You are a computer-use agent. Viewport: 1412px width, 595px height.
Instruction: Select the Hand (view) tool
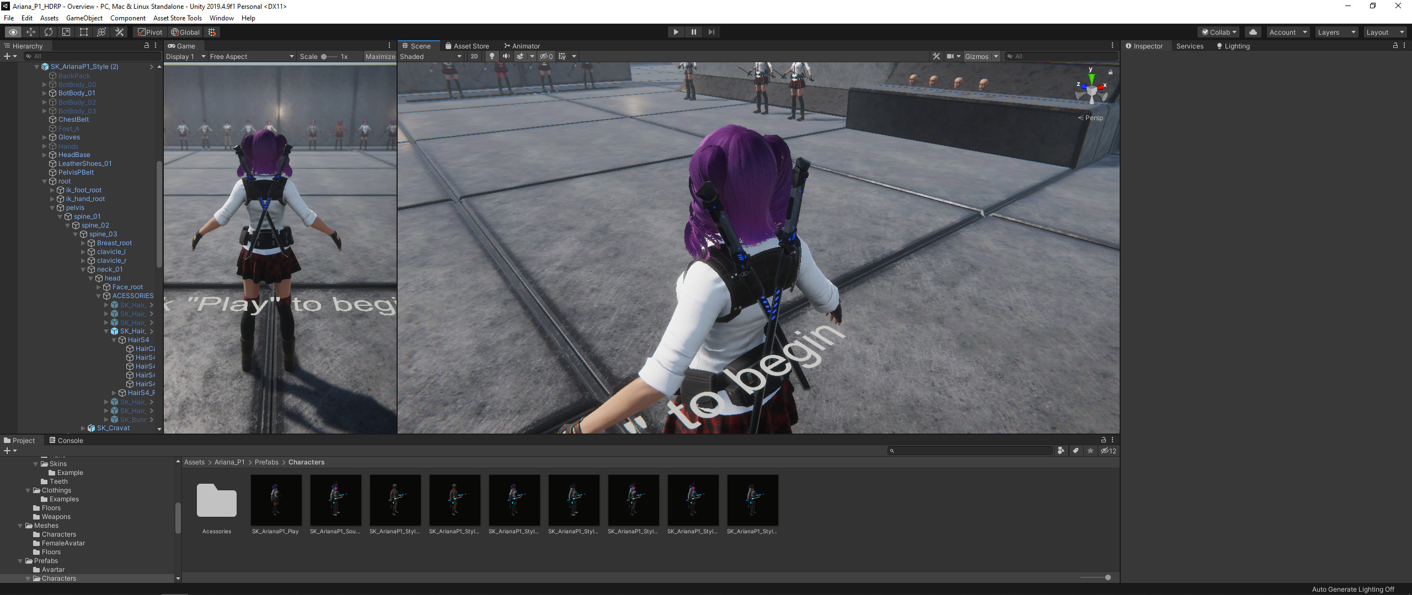tap(13, 32)
